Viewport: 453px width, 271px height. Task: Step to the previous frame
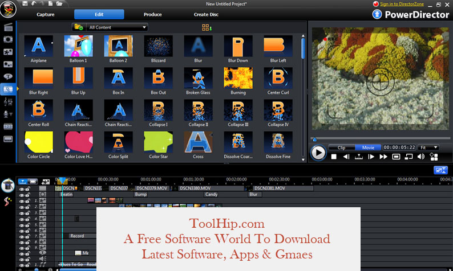346,157
